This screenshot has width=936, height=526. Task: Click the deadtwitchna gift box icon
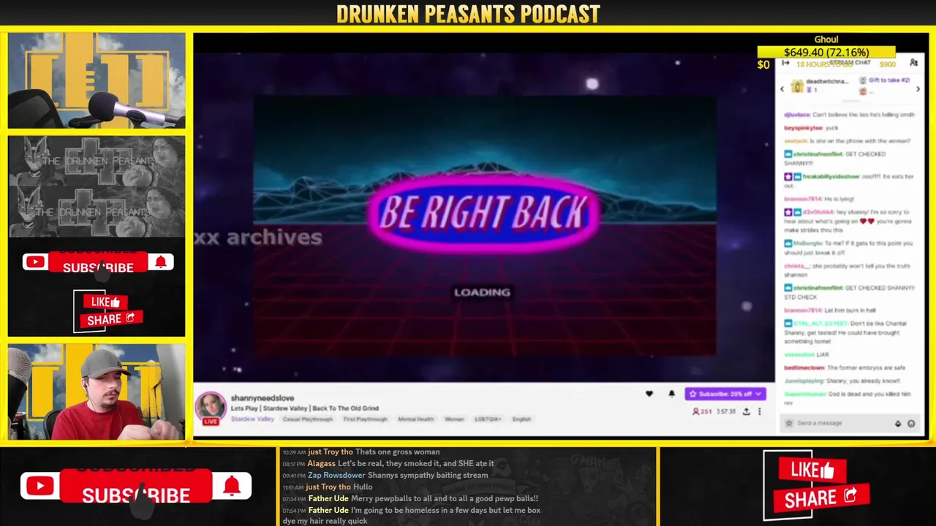pos(799,85)
